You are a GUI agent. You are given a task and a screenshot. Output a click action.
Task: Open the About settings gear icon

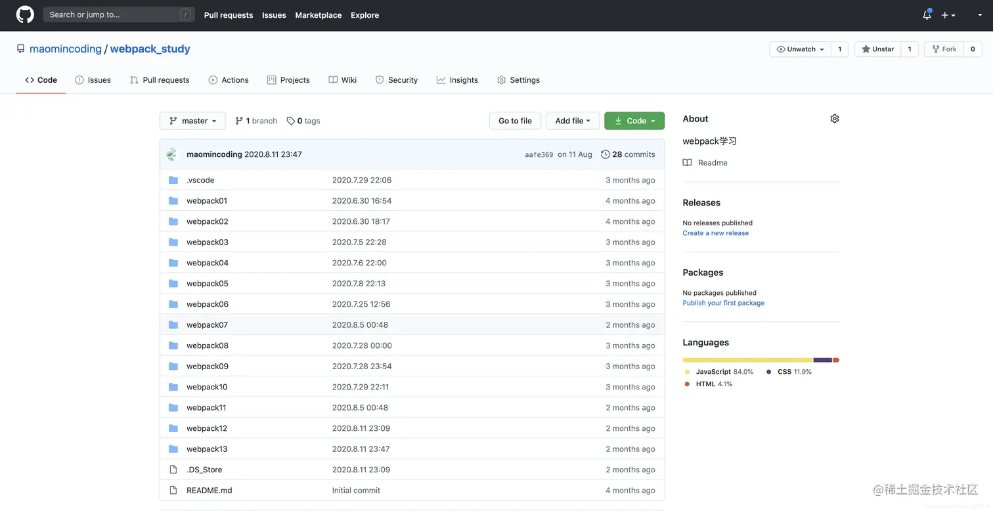click(x=834, y=119)
